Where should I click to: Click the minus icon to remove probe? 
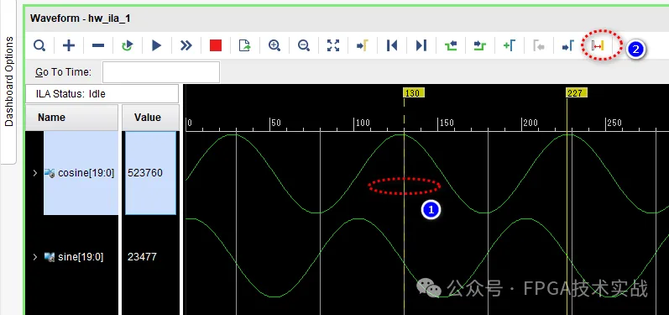coord(98,45)
